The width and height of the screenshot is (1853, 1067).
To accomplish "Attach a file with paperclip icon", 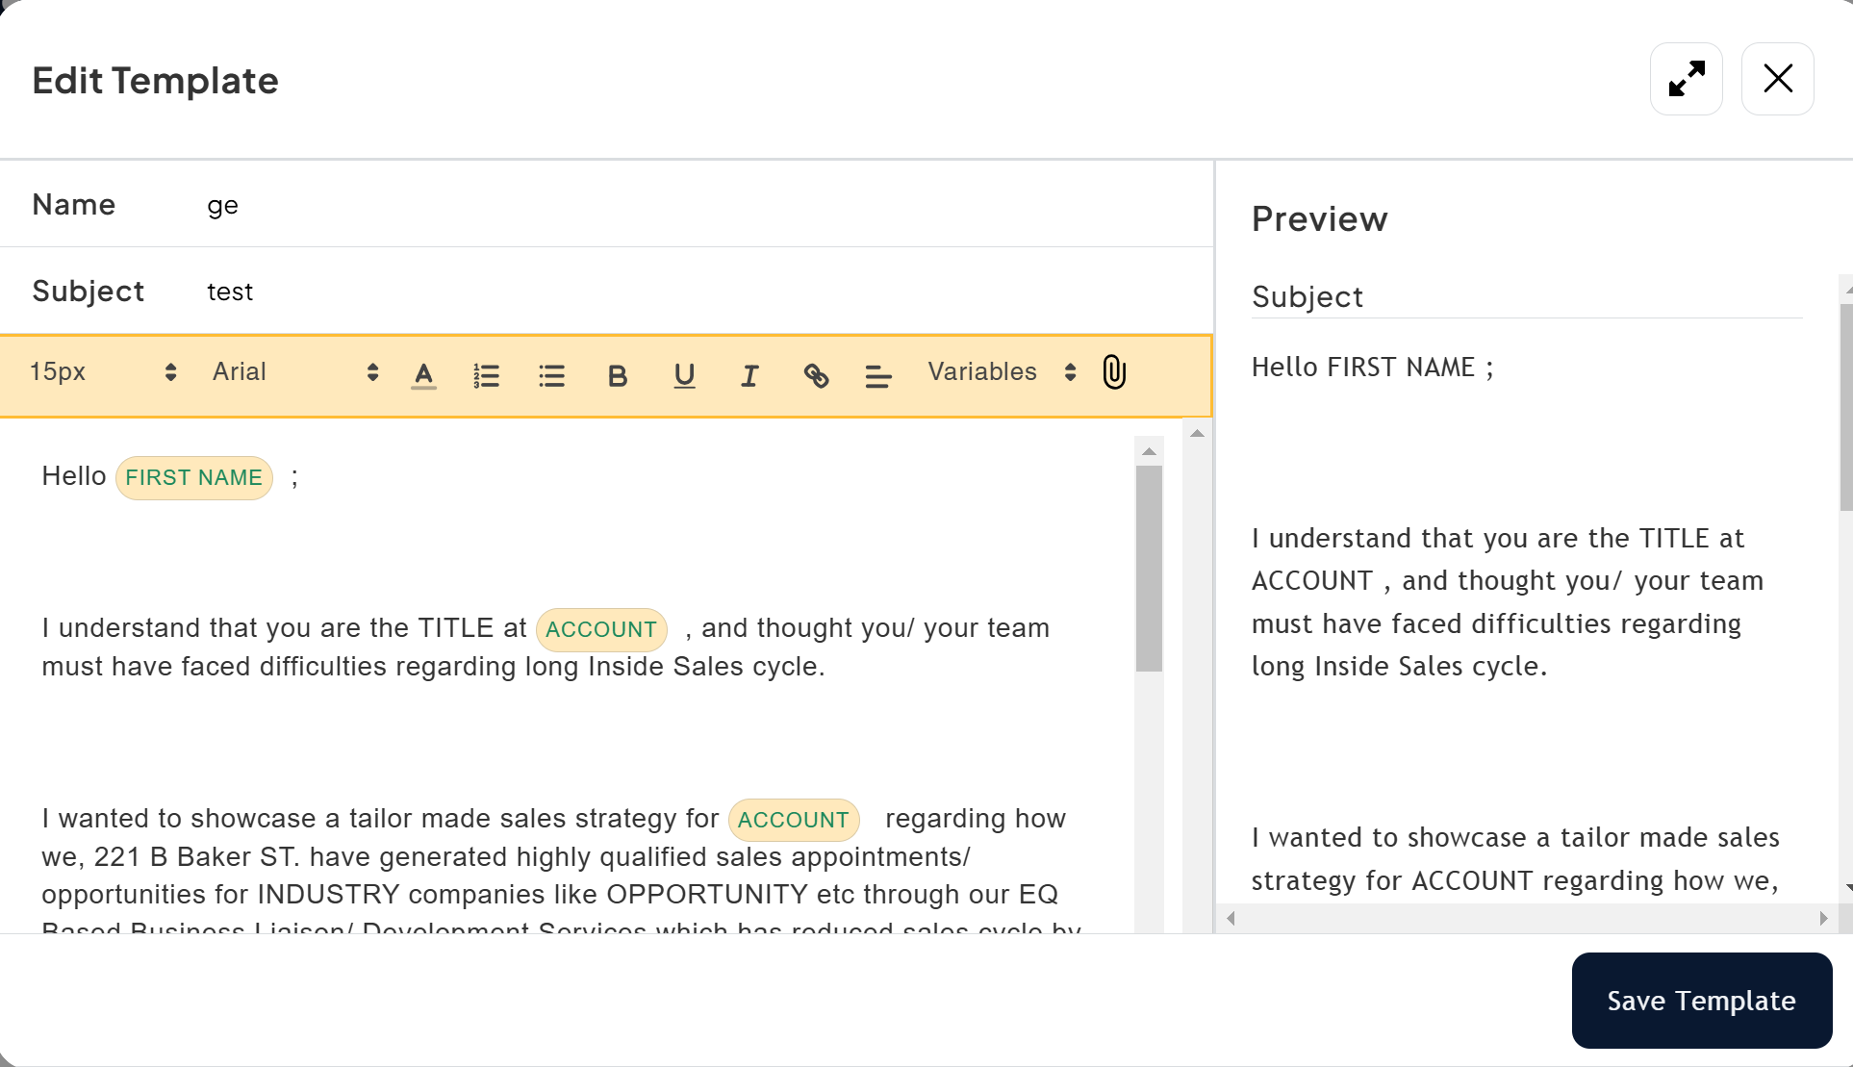I will point(1114,372).
